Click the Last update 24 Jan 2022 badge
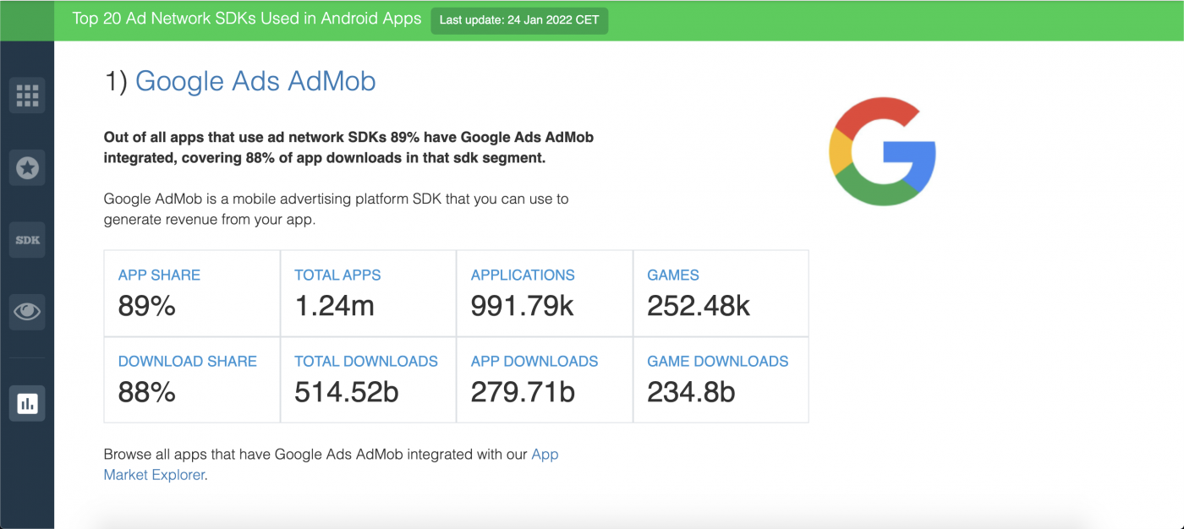Viewport: 1184px width, 529px height. [519, 20]
